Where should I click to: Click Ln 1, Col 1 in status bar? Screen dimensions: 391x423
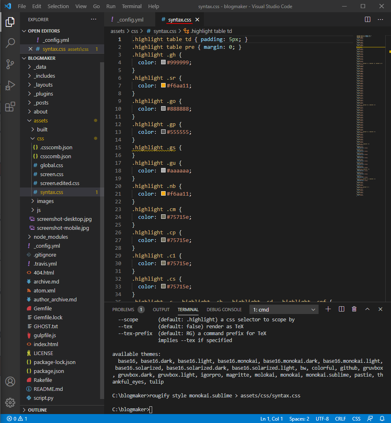point(271,419)
